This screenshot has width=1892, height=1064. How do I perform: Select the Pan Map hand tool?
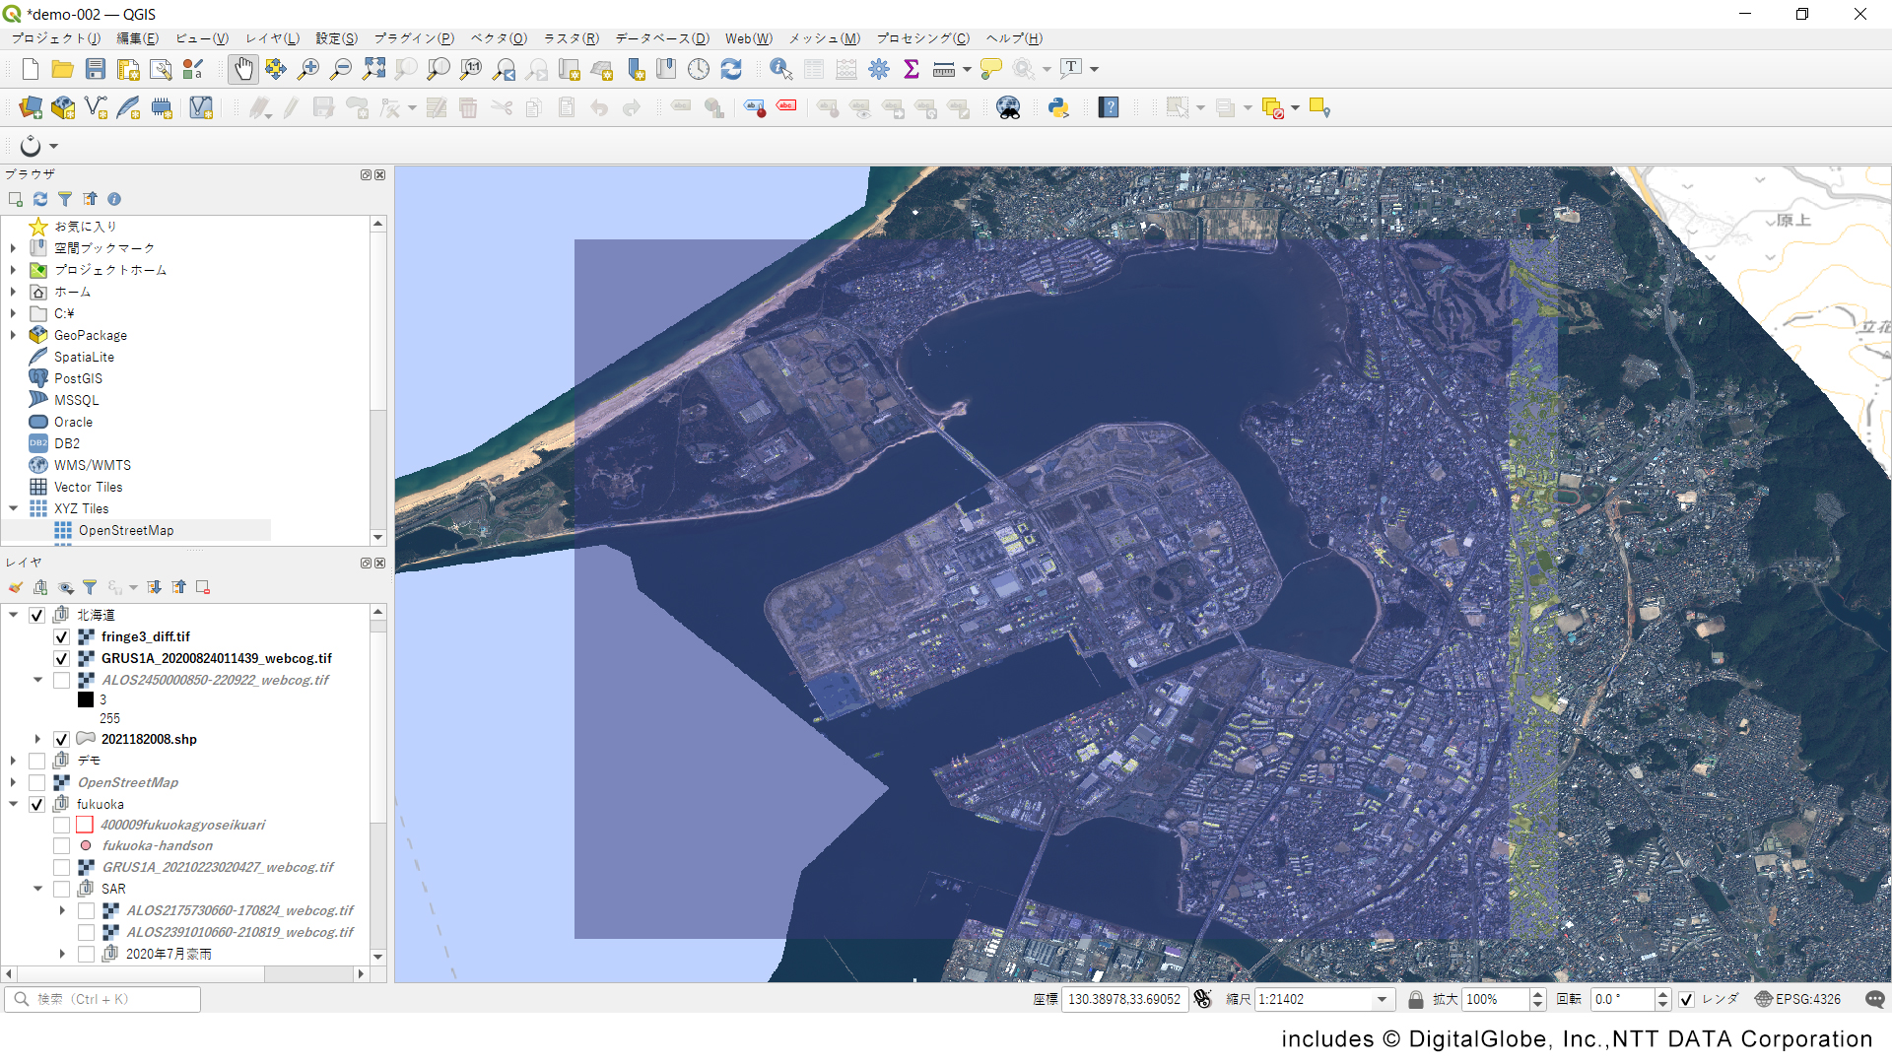[242, 69]
